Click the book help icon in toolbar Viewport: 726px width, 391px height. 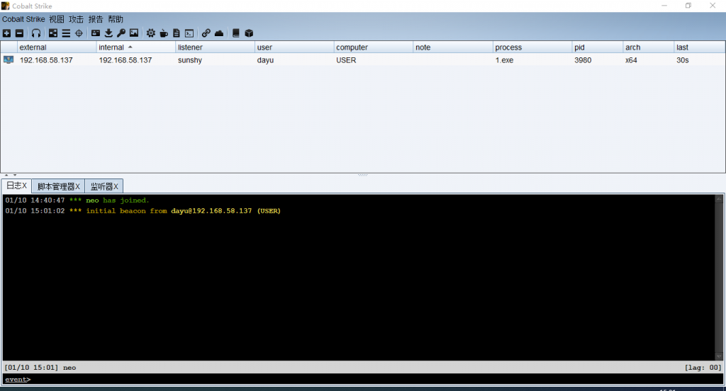pos(235,33)
